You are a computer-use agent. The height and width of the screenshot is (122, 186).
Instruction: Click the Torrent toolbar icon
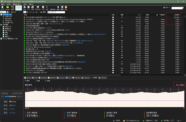click(x=8, y=8)
